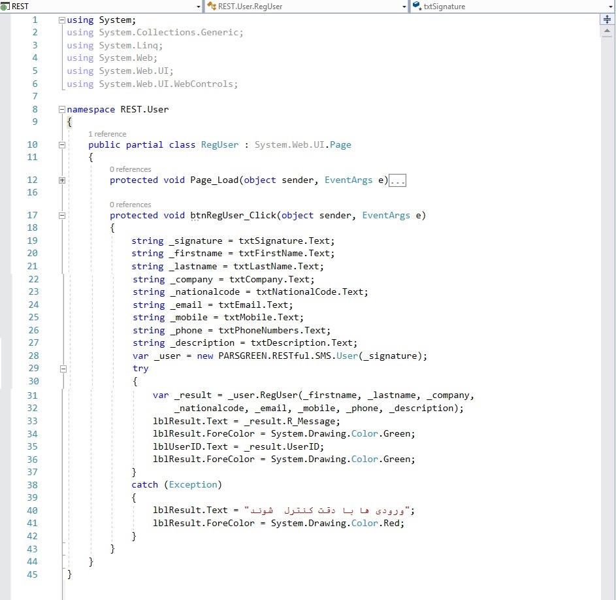The height and width of the screenshot is (600, 616).
Task: Click line number 28 in the margin
Action: pos(32,356)
